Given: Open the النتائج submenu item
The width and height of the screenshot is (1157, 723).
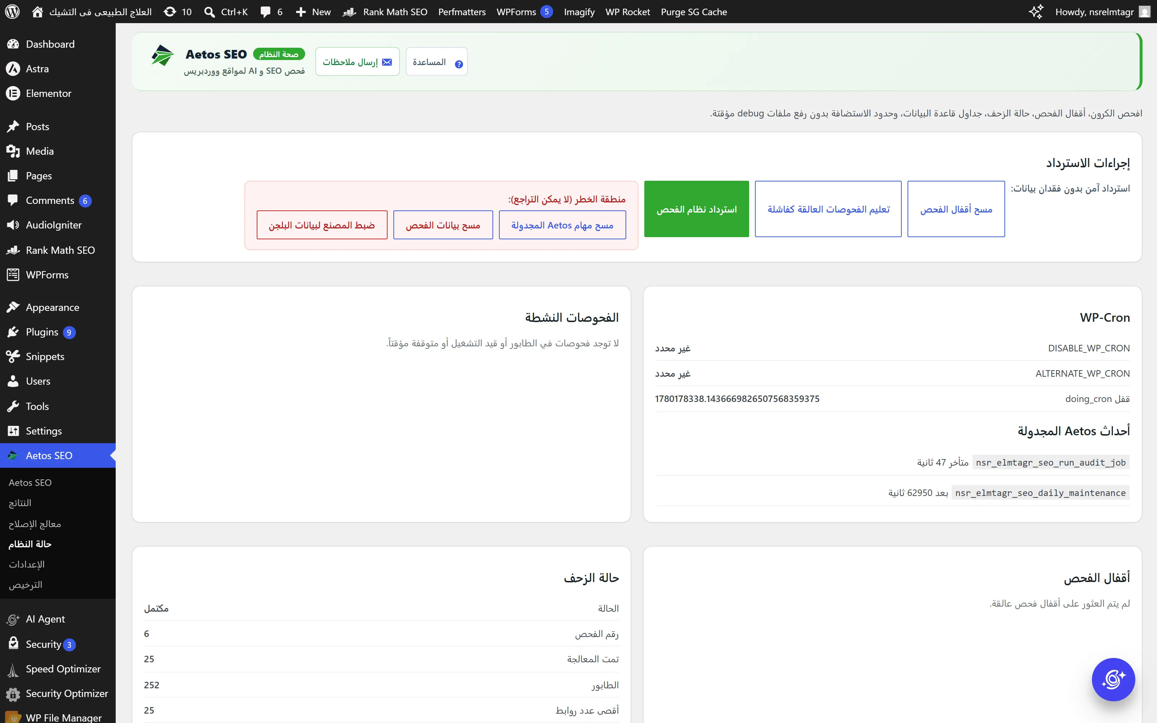Looking at the screenshot, I should (20, 503).
